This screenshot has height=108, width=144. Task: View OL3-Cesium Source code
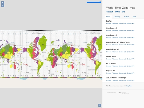point(123,66)
